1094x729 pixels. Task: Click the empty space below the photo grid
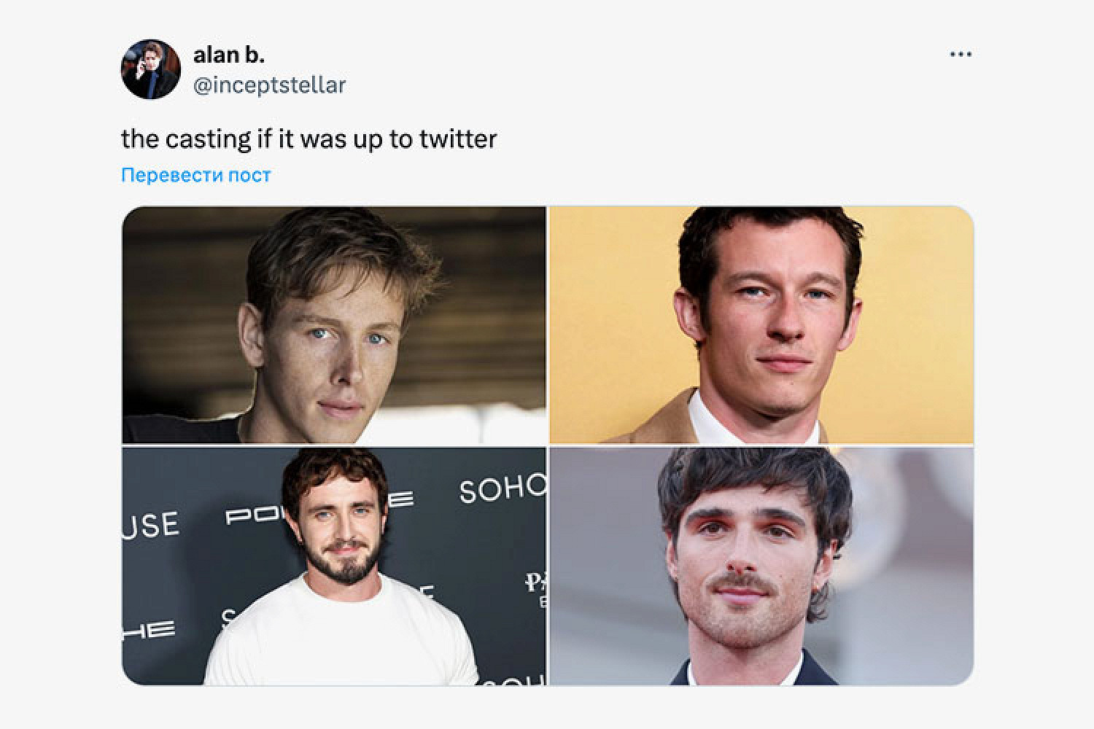point(547,707)
